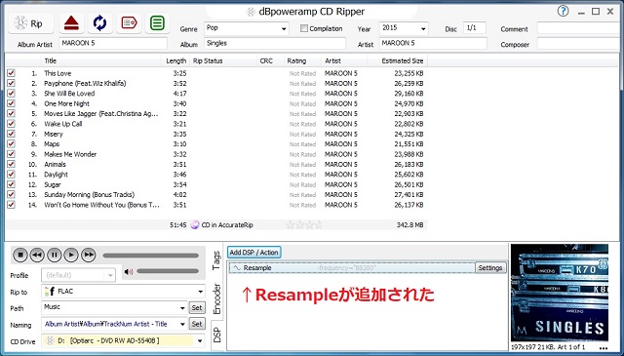
Task: Click the CD drive disc icon
Action: coord(50,340)
